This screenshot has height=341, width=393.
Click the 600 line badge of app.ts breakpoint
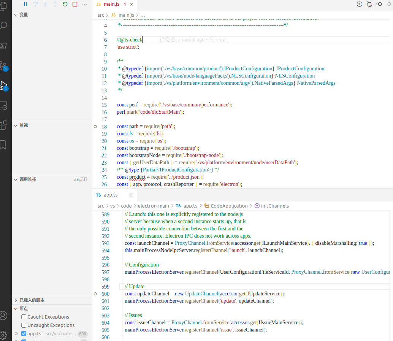coord(82,334)
